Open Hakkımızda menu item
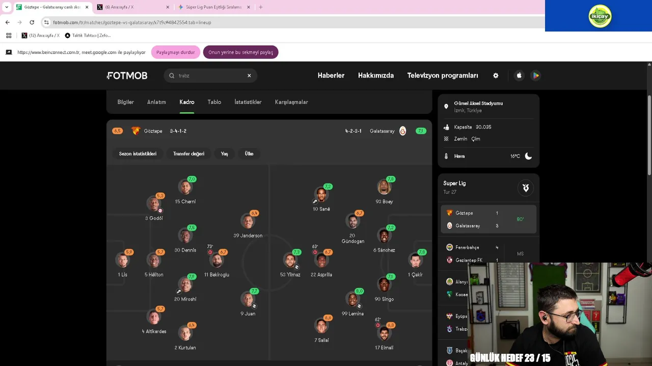 click(376, 75)
